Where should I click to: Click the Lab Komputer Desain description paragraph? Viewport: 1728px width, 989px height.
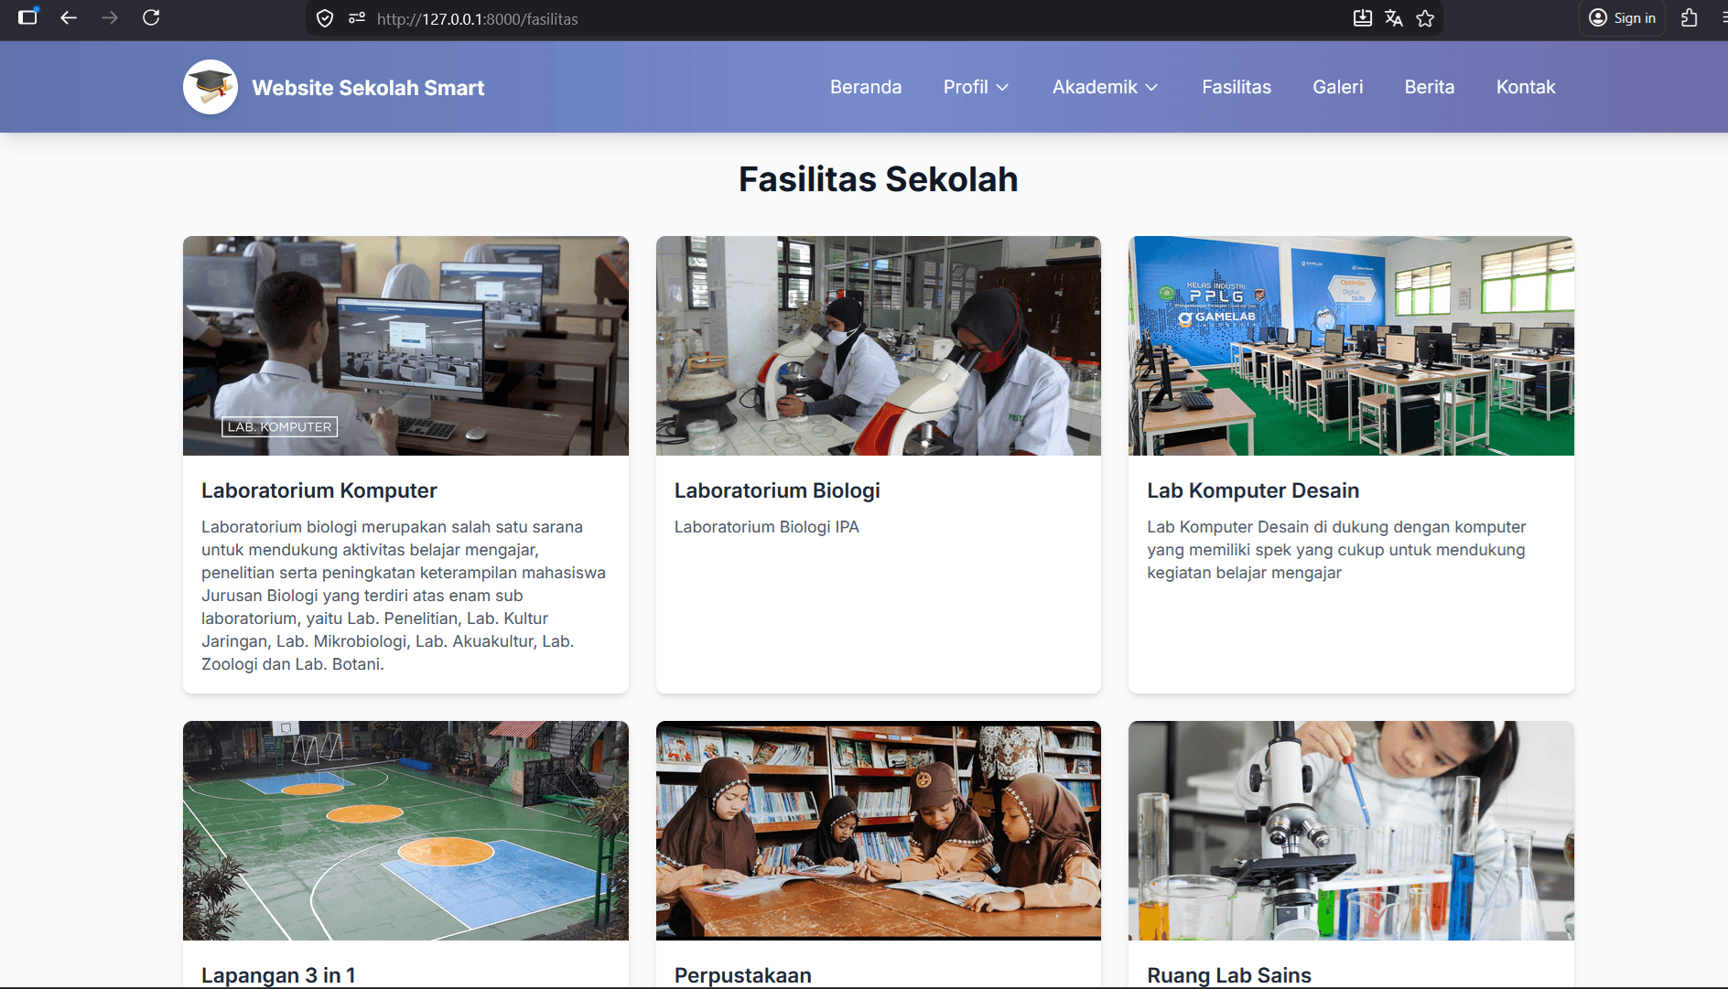pyautogui.click(x=1336, y=550)
